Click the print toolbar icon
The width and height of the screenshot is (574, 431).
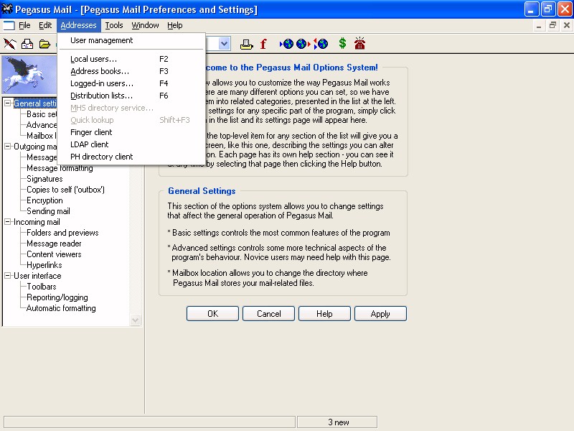click(246, 45)
